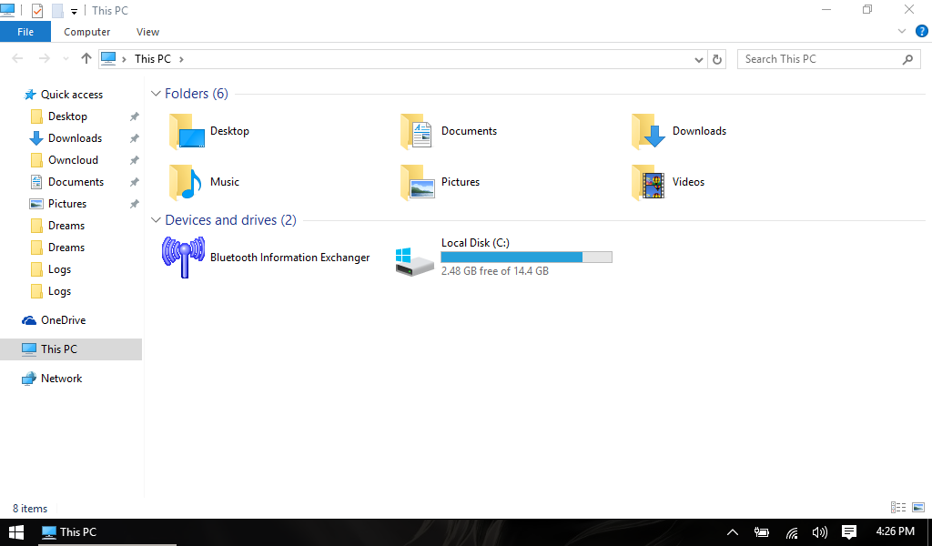Open Help with the blue question mark
Viewport: 932px width, 546px height.
point(921,32)
